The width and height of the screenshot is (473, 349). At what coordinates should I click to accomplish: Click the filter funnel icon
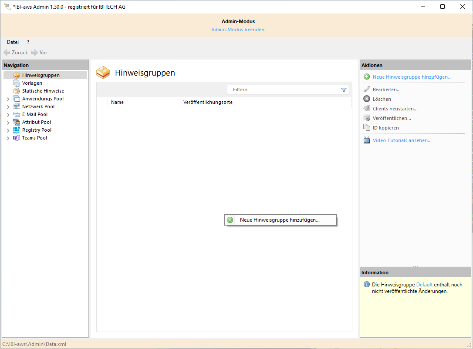[x=344, y=90]
